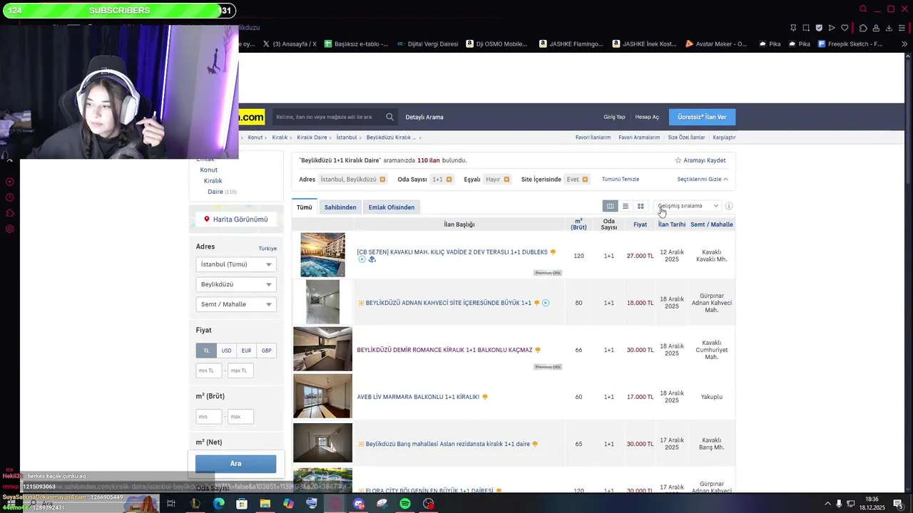Select GBP currency toggle
This screenshot has width=913, height=513.
pyautogui.click(x=266, y=351)
